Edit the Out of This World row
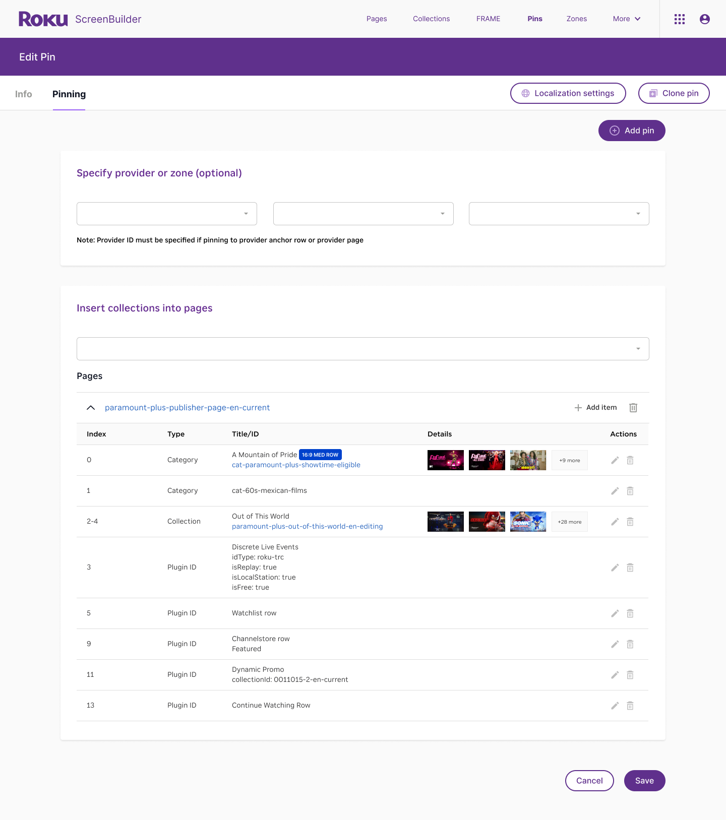This screenshot has width=726, height=820. pyautogui.click(x=615, y=522)
